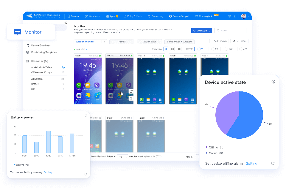Viewport: 286px width, 190px height.
Task: Switch to the grid view type icon
Action: pos(179,49)
